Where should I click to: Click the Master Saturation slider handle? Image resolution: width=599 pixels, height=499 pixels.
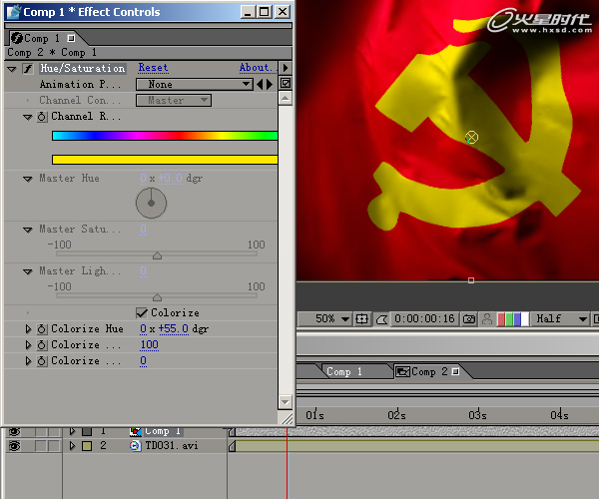157,255
